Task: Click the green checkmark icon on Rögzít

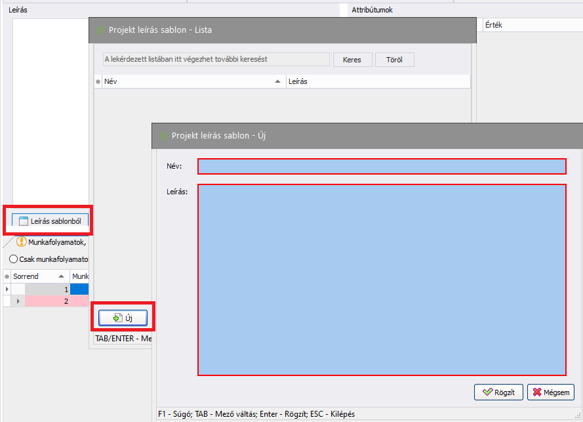Action: pos(487,392)
